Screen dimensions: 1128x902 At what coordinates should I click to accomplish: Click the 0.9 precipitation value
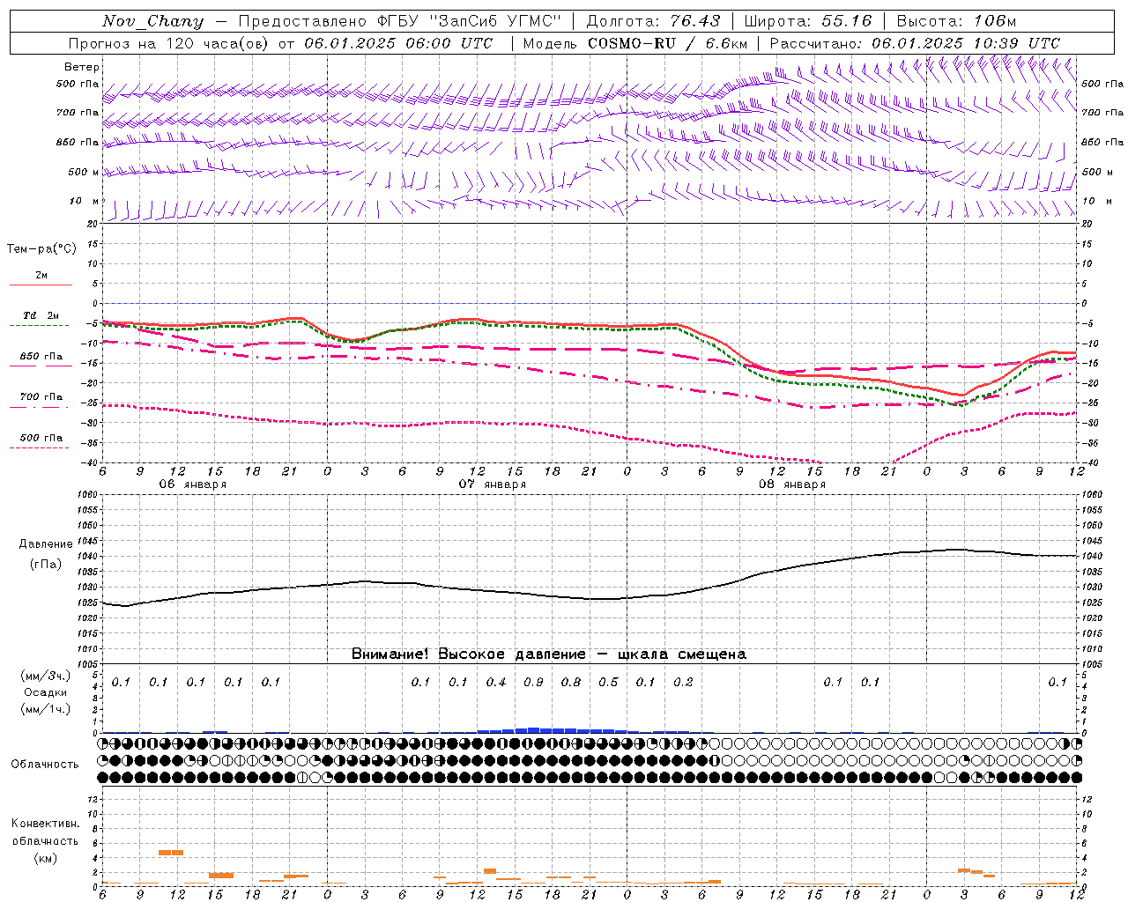click(x=533, y=682)
